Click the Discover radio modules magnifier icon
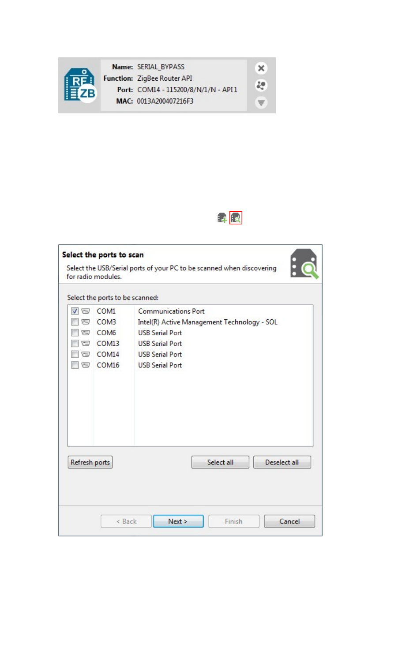The image size is (413, 659). click(236, 218)
